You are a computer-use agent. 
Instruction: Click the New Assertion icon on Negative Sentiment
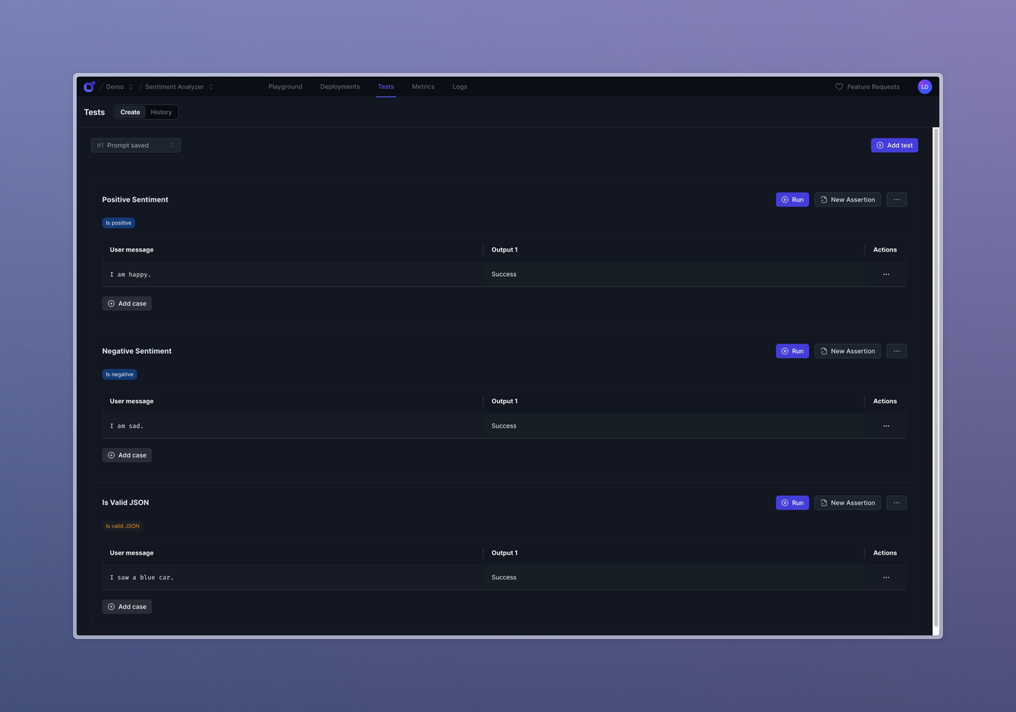pos(823,351)
